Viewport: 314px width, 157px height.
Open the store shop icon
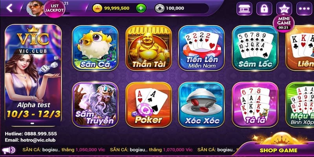(x=244, y=8)
